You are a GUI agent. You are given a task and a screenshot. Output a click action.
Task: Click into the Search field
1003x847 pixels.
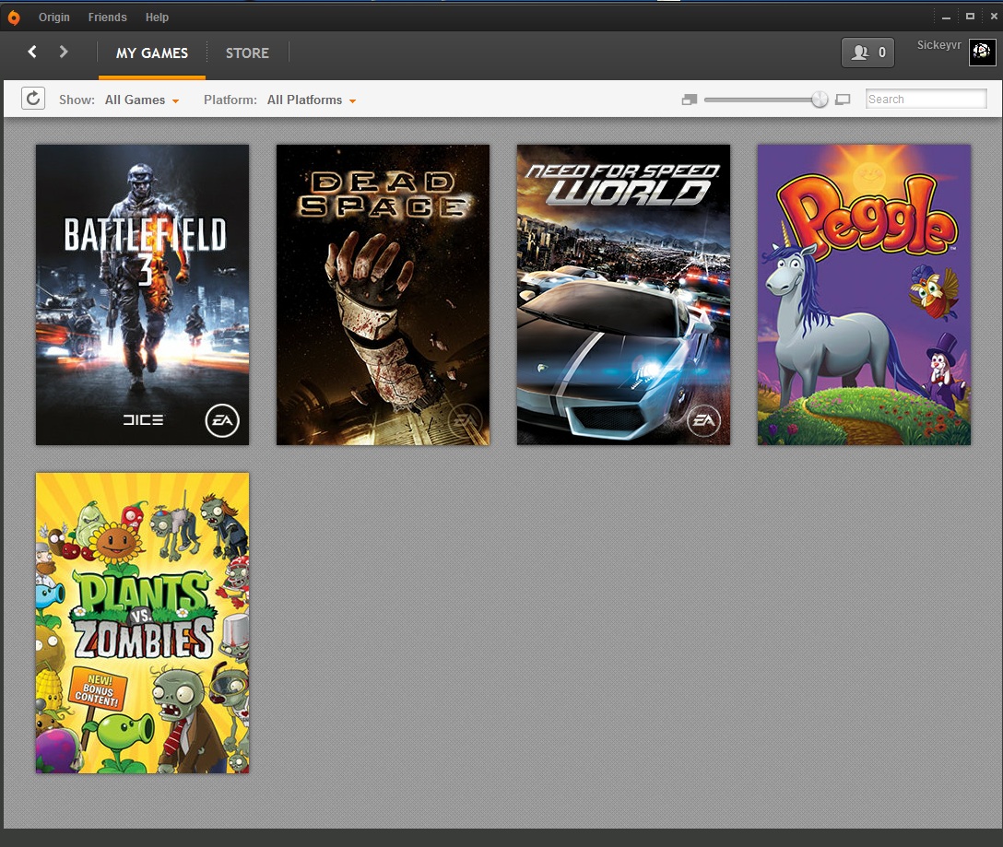point(926,100)
